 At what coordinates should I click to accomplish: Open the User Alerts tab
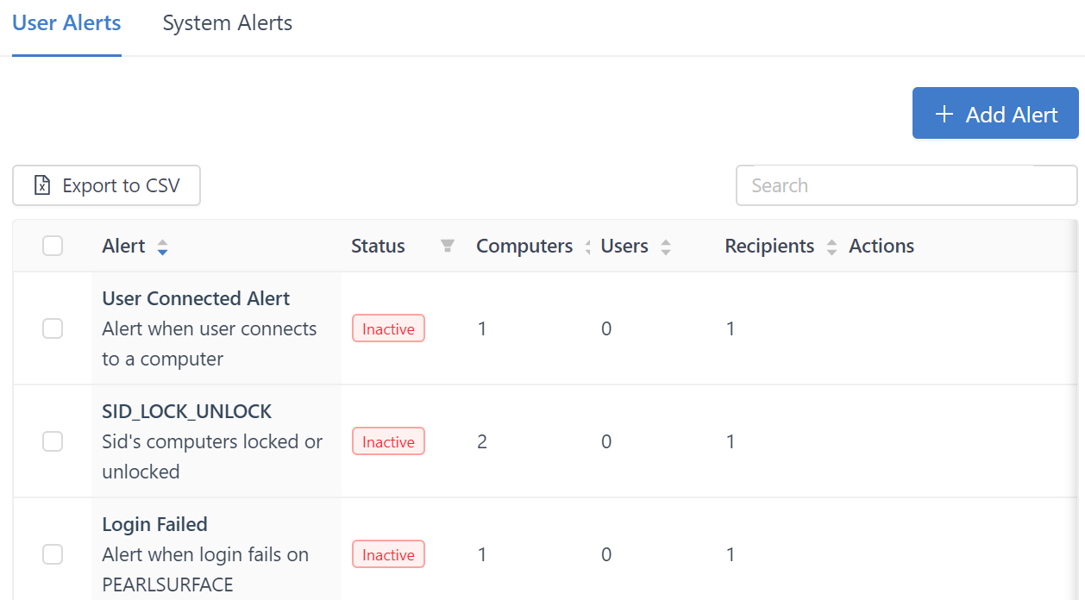[x=66, y=23]
